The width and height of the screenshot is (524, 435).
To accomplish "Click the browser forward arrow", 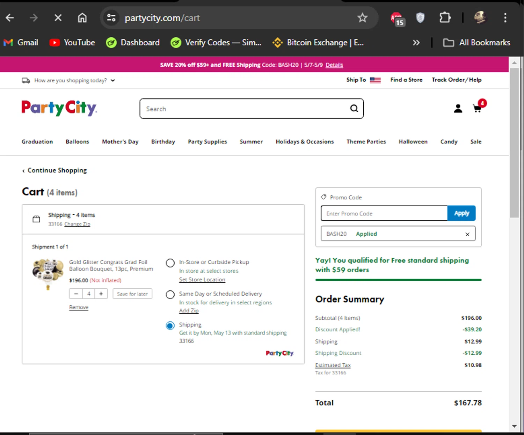I will click(x=34, y=18).
